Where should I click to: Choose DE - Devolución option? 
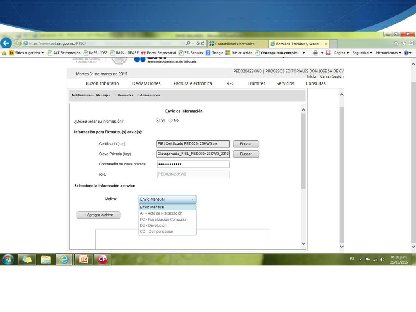pos(167,225)
